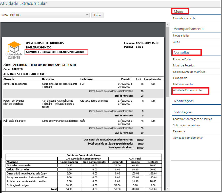Open Notas e faltas
The width and height of the screenshot is (222, 193).
181,36
